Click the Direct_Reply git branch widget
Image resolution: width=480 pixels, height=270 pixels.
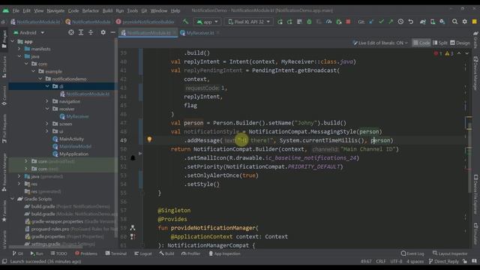click(x=443, y=262)
